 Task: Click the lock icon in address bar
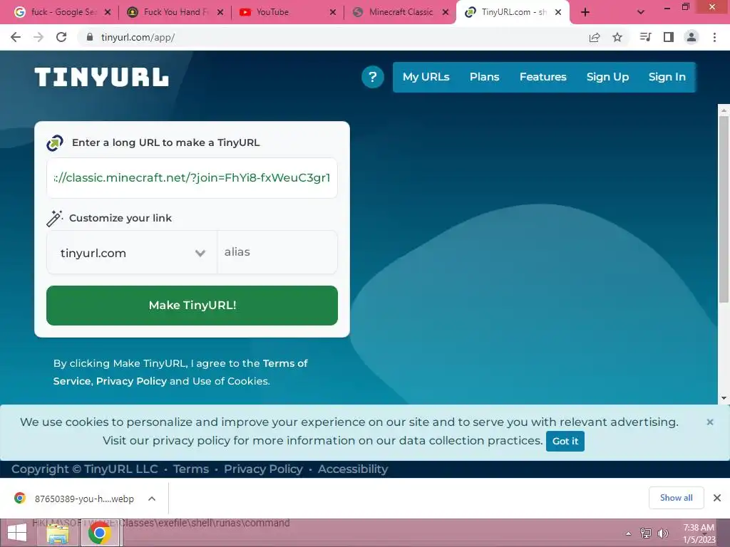(x=90, y=37)
